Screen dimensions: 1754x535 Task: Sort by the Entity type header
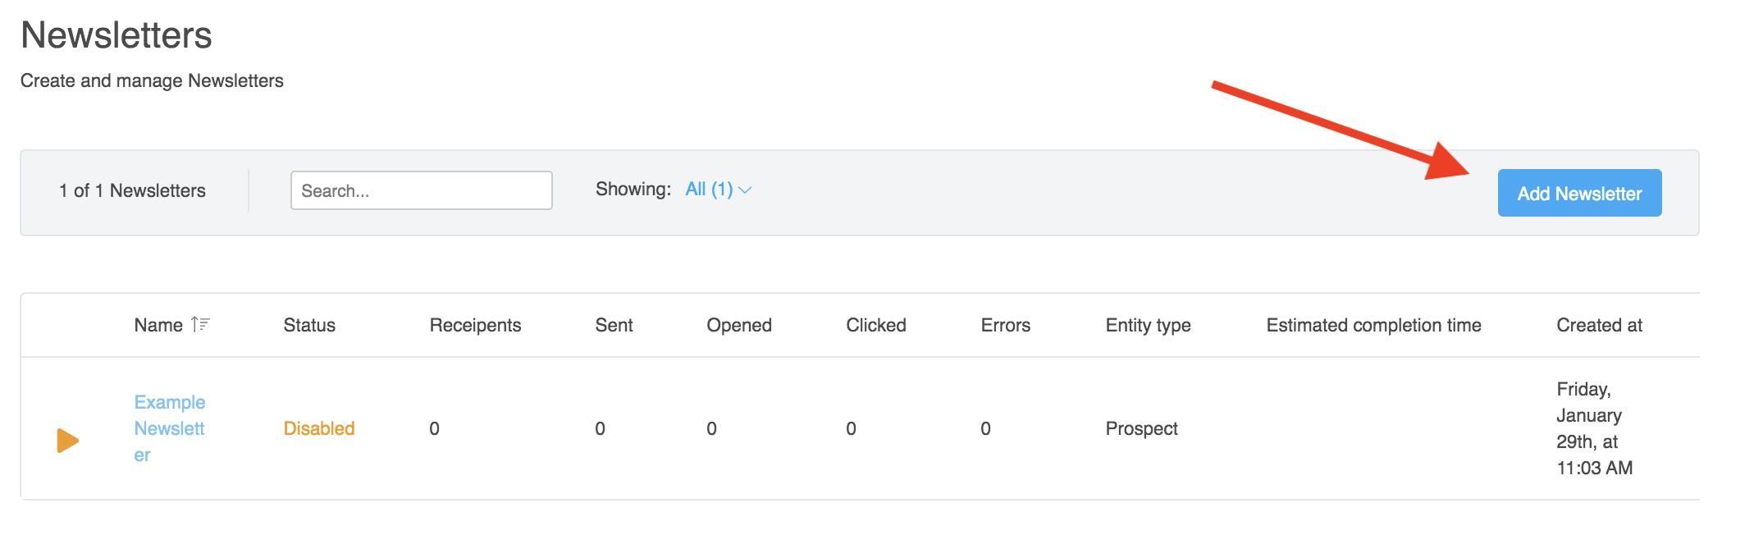1148,325
